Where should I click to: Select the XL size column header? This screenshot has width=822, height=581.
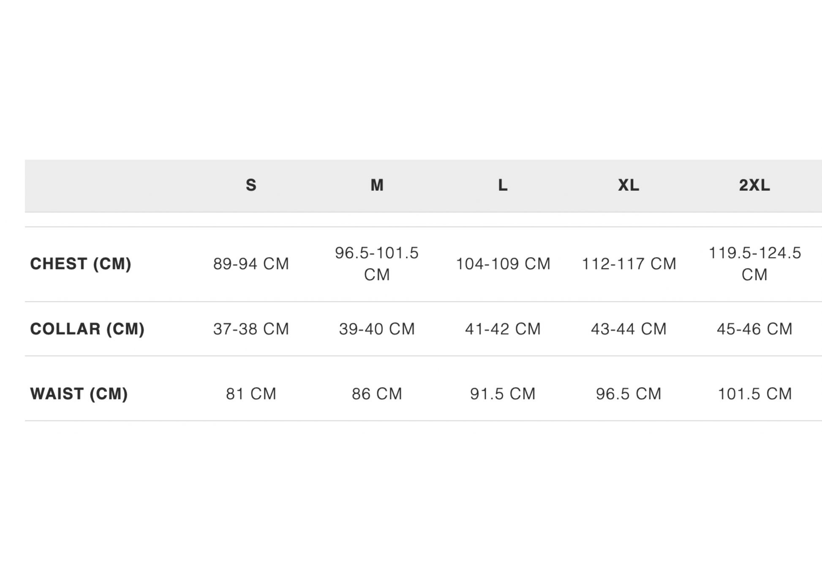[x=629, y=185]
